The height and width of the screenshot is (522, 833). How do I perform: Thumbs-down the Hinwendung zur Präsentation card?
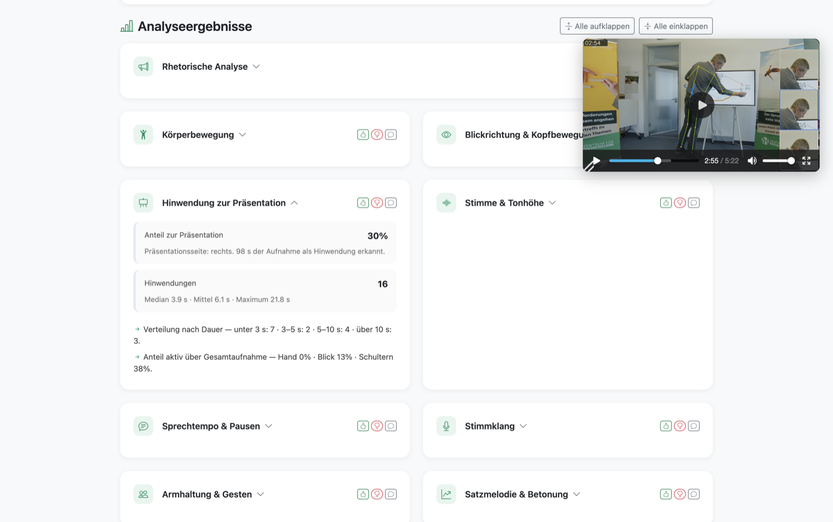tap(377, 203)
